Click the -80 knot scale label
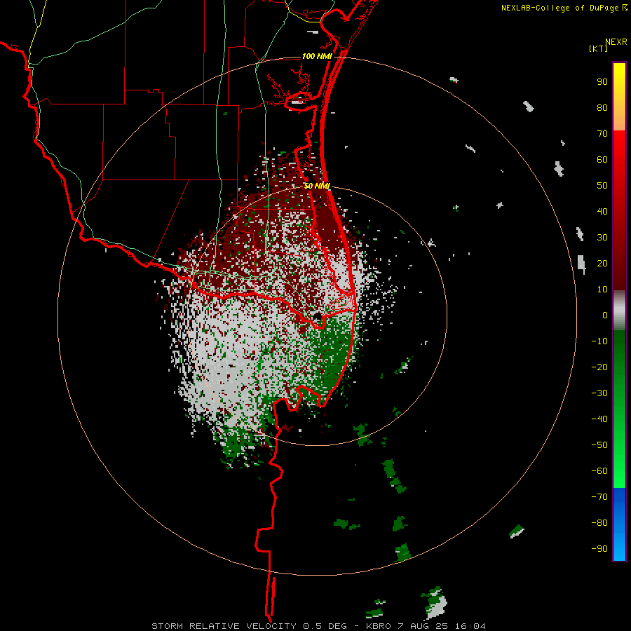This screenshot has height=631, width=631. [x=599, y=523]
